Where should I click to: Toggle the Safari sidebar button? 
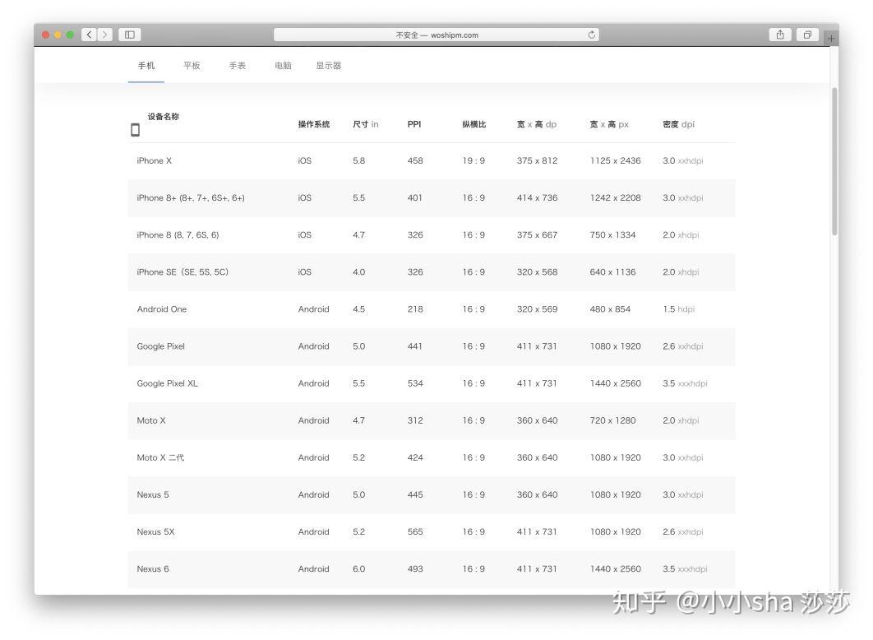click(x=130, y=35)
